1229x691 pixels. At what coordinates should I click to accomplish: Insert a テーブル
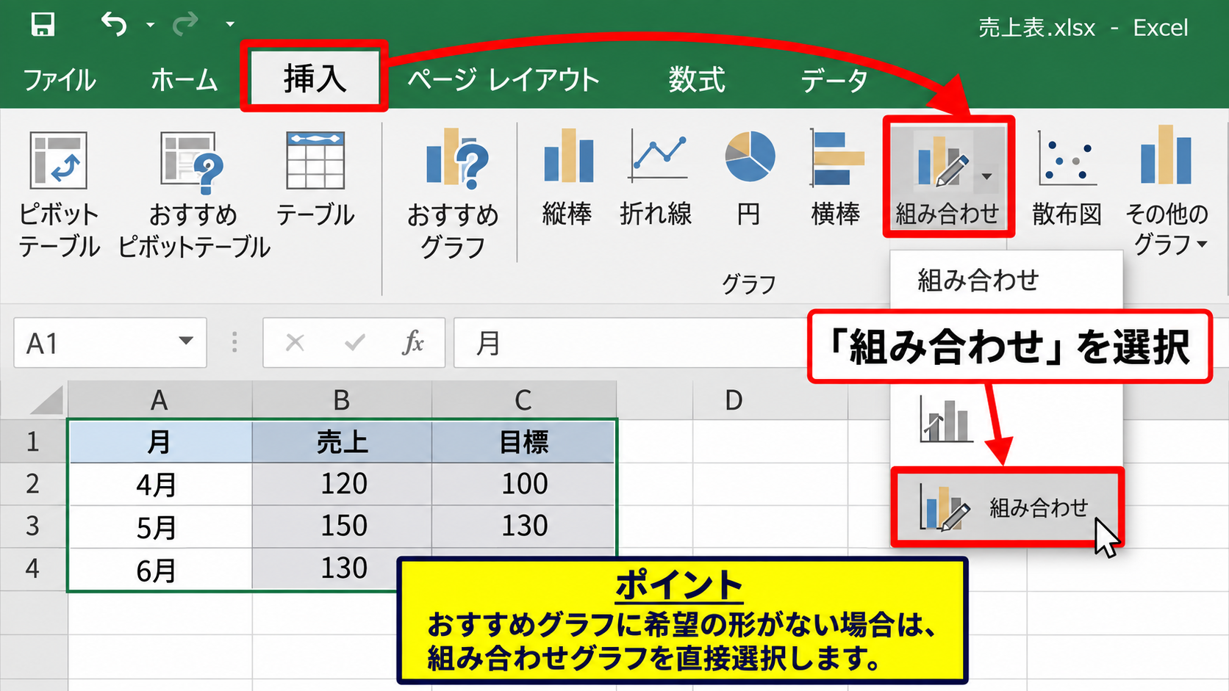coord(315,180)
